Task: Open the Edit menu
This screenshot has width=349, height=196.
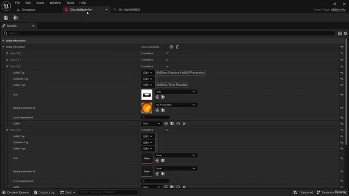Action: pos(28,3)
